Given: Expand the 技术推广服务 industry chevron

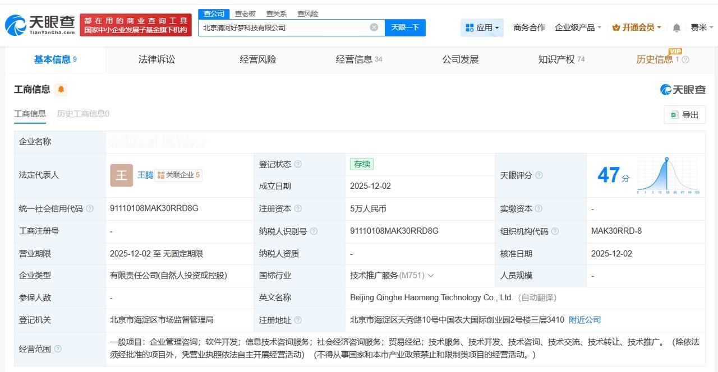Looking at the screenshot, I should [x=430, y=276].
